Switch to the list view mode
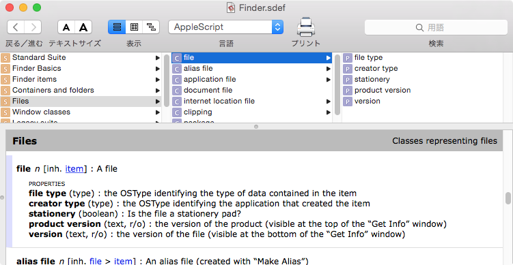513x265 pixels. (117, 27)
